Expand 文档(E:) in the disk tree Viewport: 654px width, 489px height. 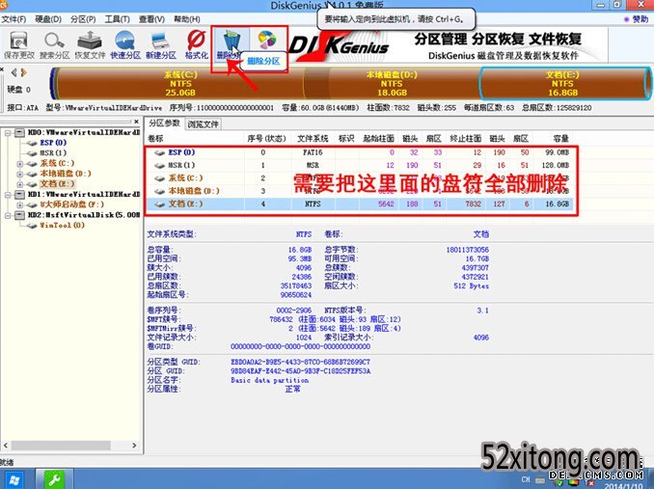pos(19,184)
